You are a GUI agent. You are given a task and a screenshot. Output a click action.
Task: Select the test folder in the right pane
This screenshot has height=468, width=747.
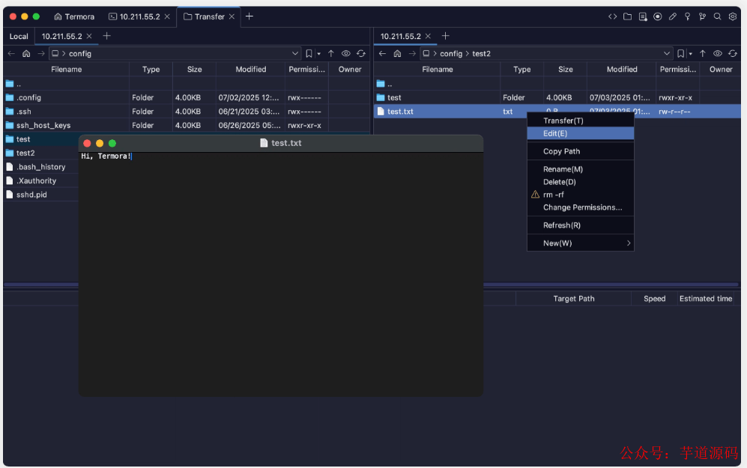(x=557, y=97)
